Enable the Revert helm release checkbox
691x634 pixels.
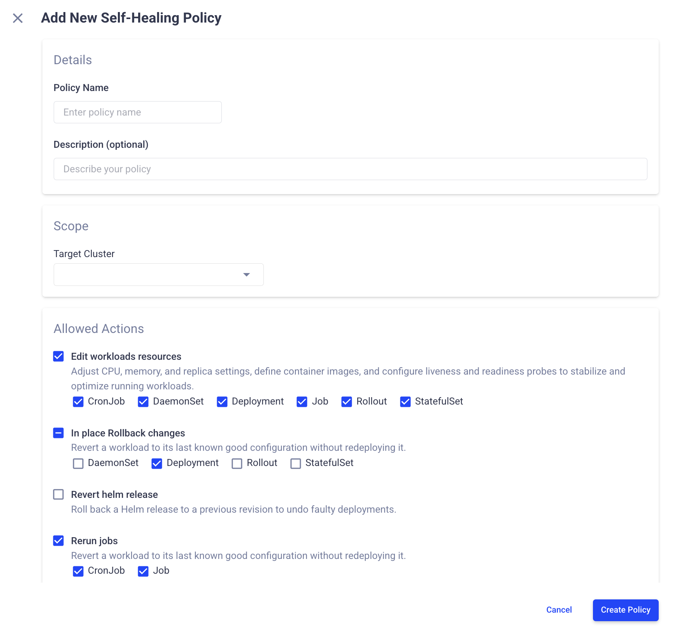pyautogui.click(x=58, y=494)
